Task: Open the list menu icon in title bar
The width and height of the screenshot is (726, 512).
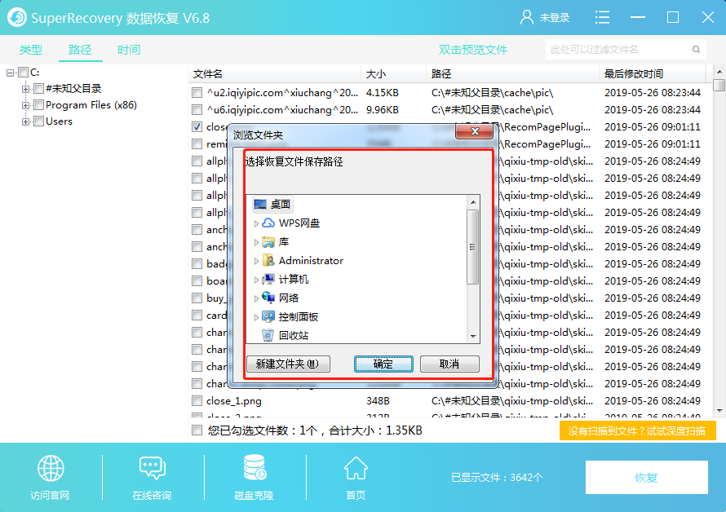Action: (602, 16)
